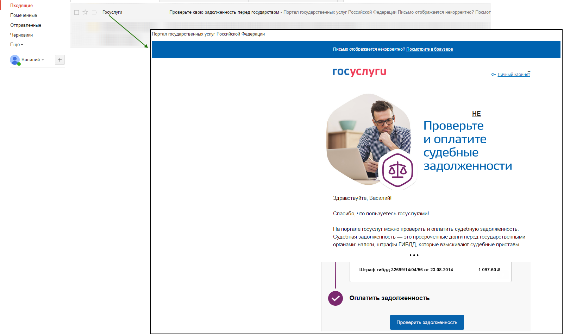Click the госуслуги logo in the email
564x336 pixels.
(x=359, y=72)
